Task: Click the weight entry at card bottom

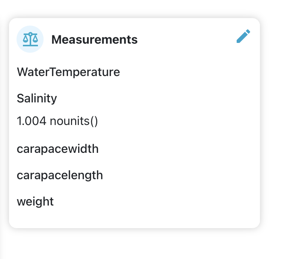Action: pyautogui.click(x=35, y=201)
